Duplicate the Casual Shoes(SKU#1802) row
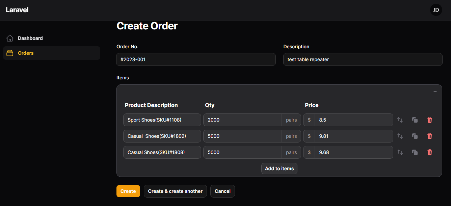 point(415,136)
